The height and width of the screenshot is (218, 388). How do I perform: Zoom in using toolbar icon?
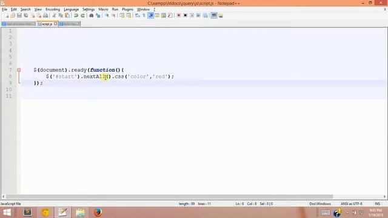[x=107, y=16]
